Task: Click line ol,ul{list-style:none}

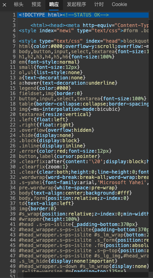Action: pos(51,73)
